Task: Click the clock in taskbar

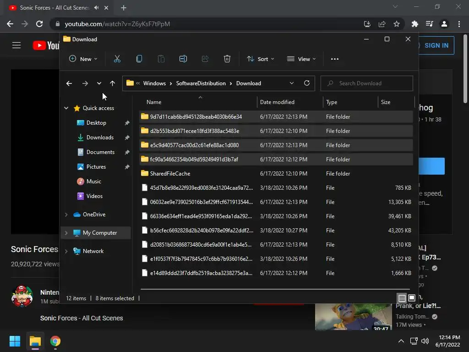Action: (447, 341)
